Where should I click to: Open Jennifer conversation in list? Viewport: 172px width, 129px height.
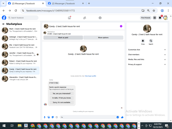20,54
